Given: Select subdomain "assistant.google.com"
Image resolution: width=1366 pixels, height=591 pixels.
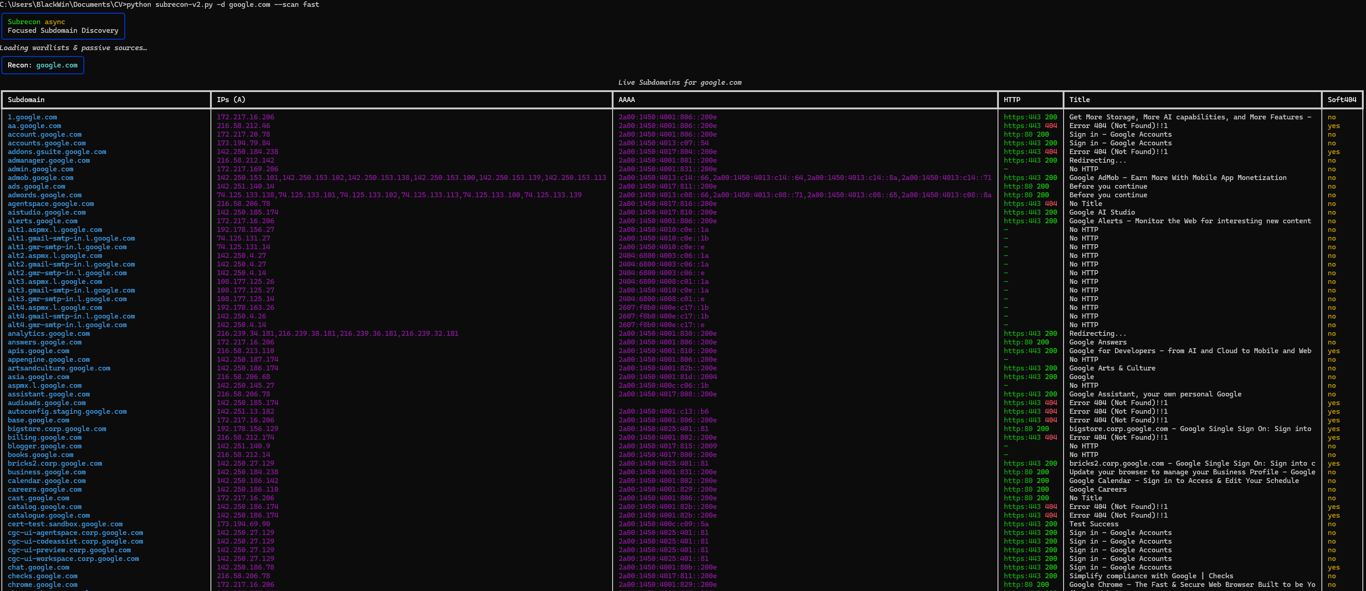Looking at the screenshot, I should [x=49, y=394].
